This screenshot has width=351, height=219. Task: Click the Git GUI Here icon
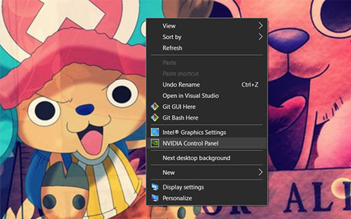[x=154, y=106]
